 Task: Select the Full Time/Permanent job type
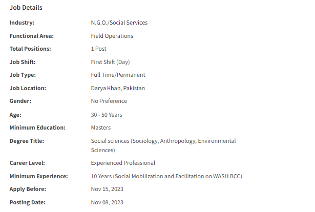118,75
